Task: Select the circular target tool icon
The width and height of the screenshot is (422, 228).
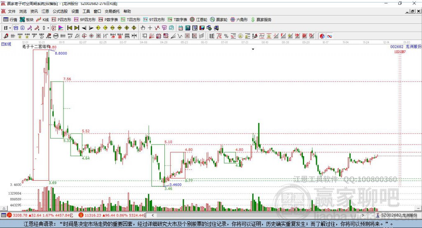Action: pos(84,36)
